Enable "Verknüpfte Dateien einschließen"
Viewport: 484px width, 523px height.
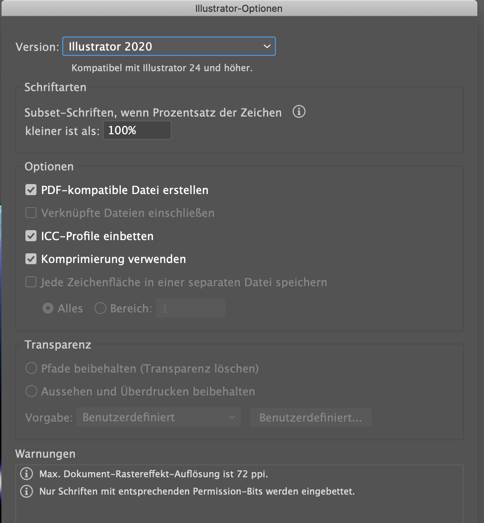[31, 213]
